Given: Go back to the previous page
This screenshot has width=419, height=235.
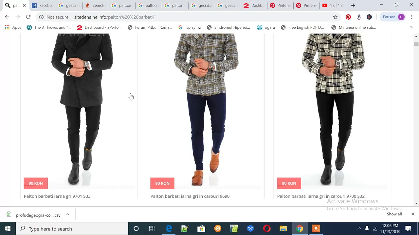Looking at the screenshot, I should pos(7,17).
